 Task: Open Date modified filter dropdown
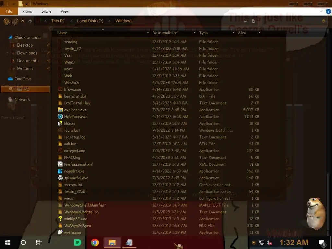[195, 33]
